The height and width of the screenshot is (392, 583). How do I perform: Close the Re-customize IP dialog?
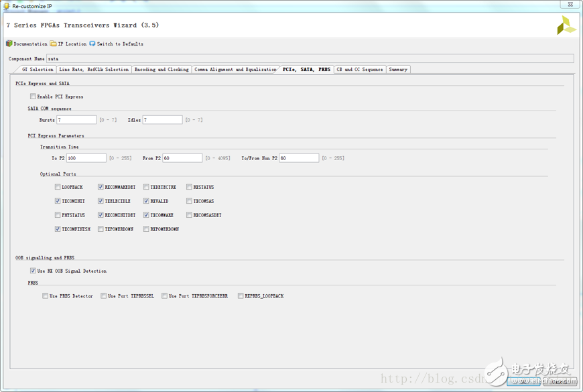coord(570,5)
